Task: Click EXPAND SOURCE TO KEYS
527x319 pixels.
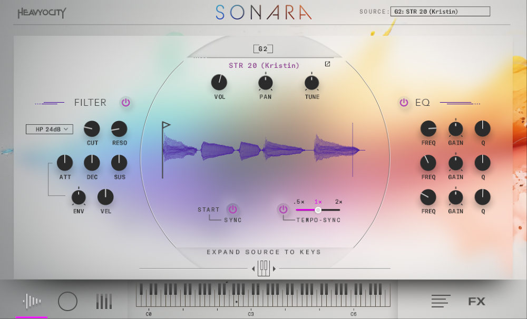Action: [263, 252]
